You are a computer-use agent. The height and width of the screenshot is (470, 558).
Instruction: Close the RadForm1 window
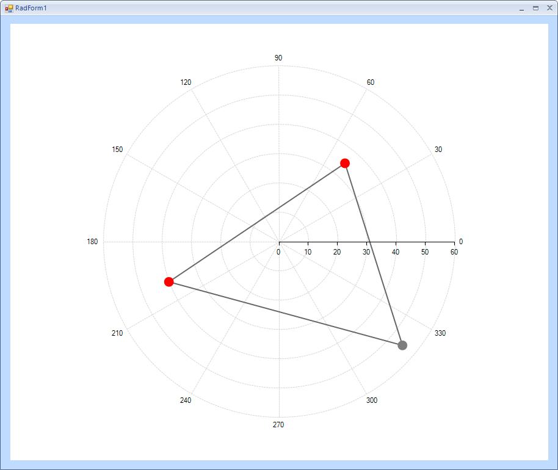(549, 8)
